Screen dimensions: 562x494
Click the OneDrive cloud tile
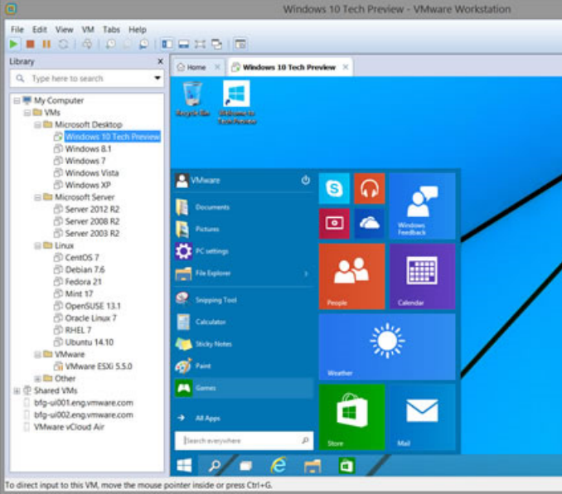click(x=370, y=224)
